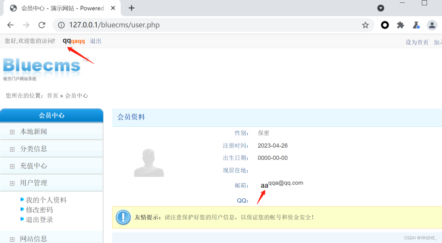Click username qqqaqq in top bar
The image size is (442, 243).
74,41
